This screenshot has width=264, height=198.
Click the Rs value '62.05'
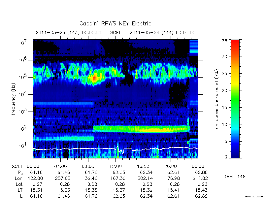tap(119, 172)
